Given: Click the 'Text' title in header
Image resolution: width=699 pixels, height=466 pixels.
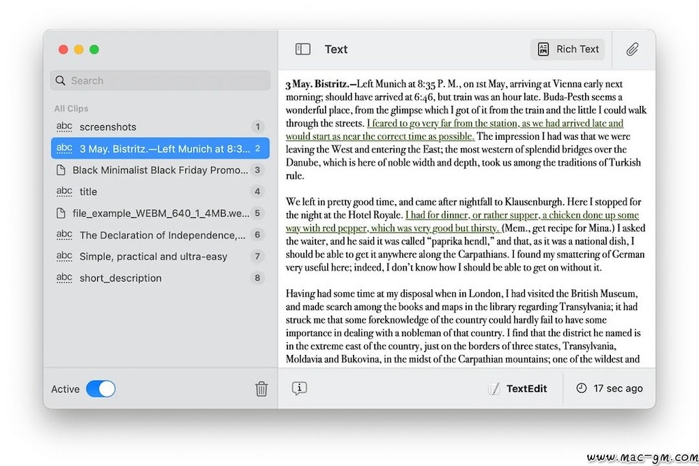Looking at the screenshot, I should pyautogui.click(x=336, y=49).
